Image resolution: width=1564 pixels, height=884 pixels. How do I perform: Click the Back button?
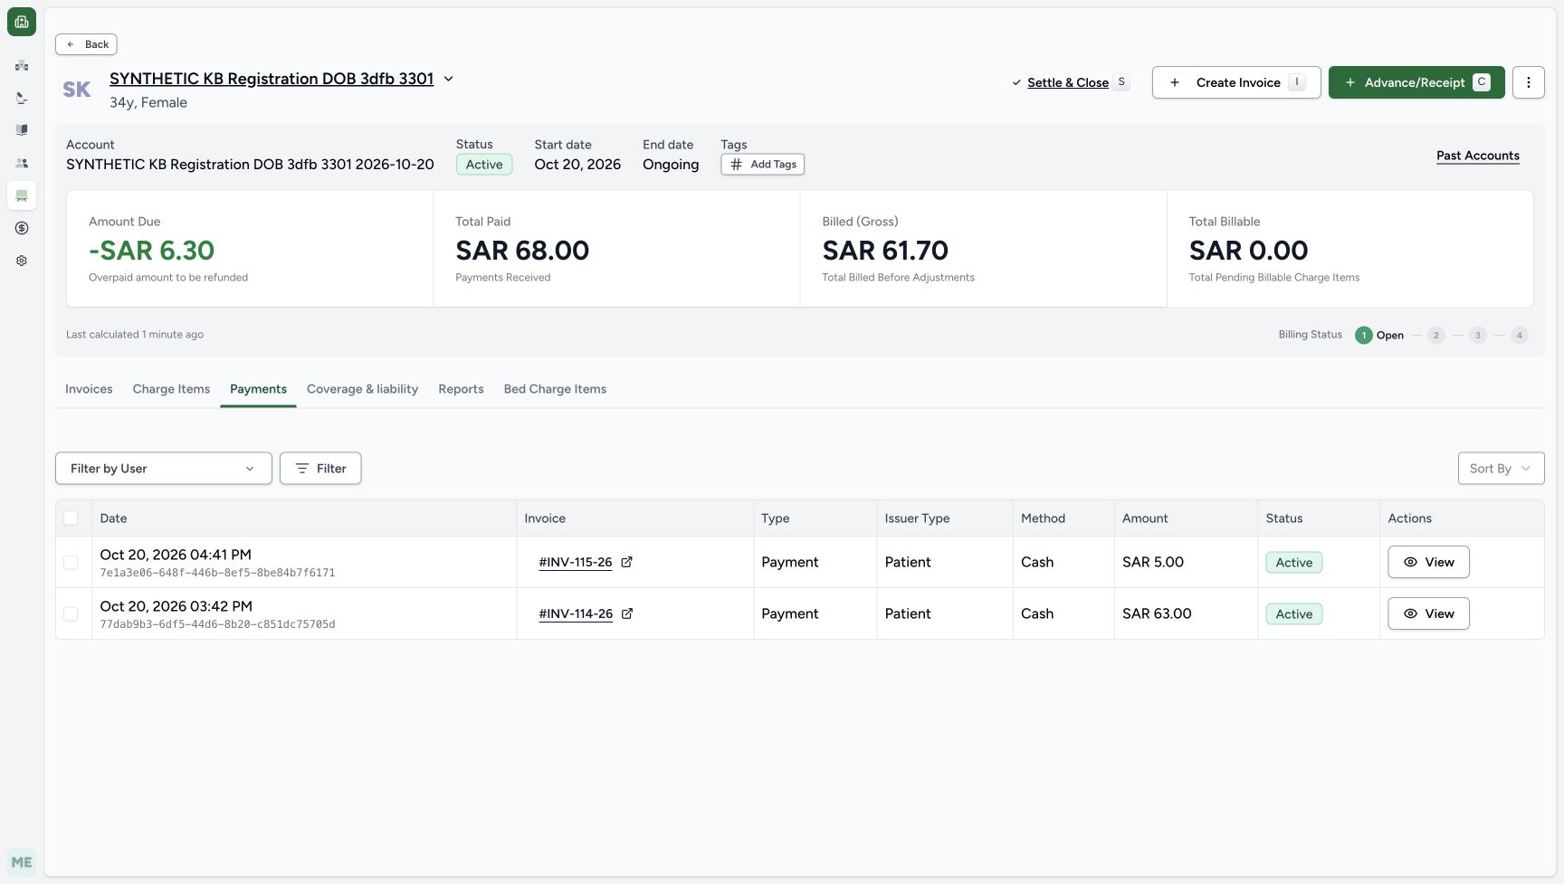coord(86,44)
